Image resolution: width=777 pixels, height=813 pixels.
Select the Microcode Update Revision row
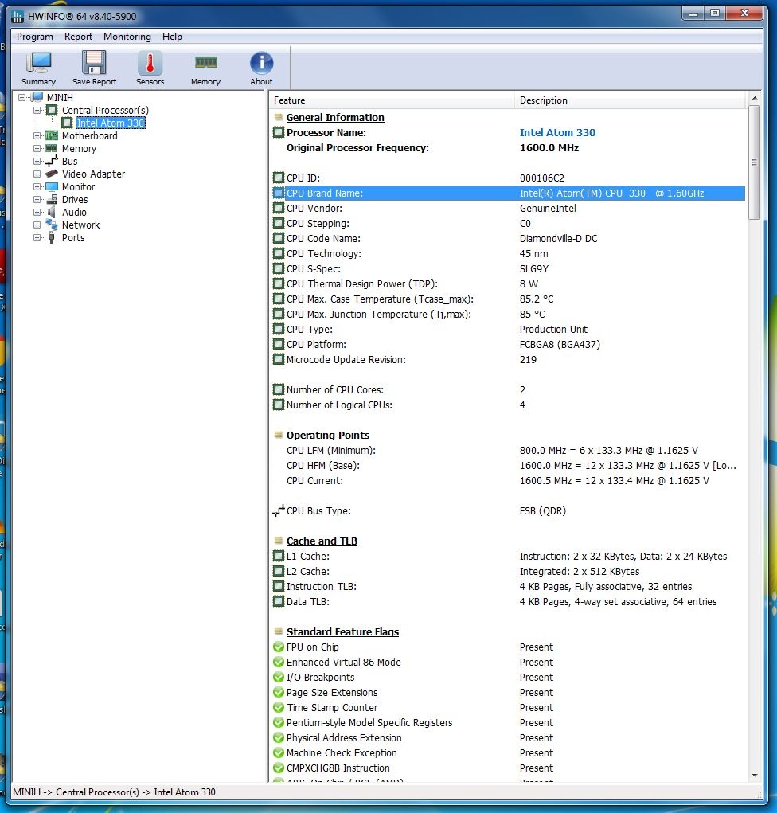[508, 359]
